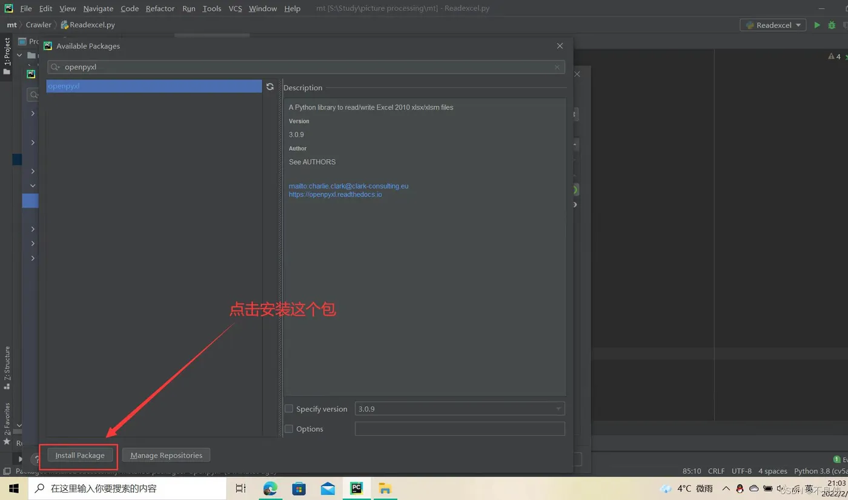848x500 pixels.
Task: Click the battery icon in the tray
Action: tap(768, 488)
